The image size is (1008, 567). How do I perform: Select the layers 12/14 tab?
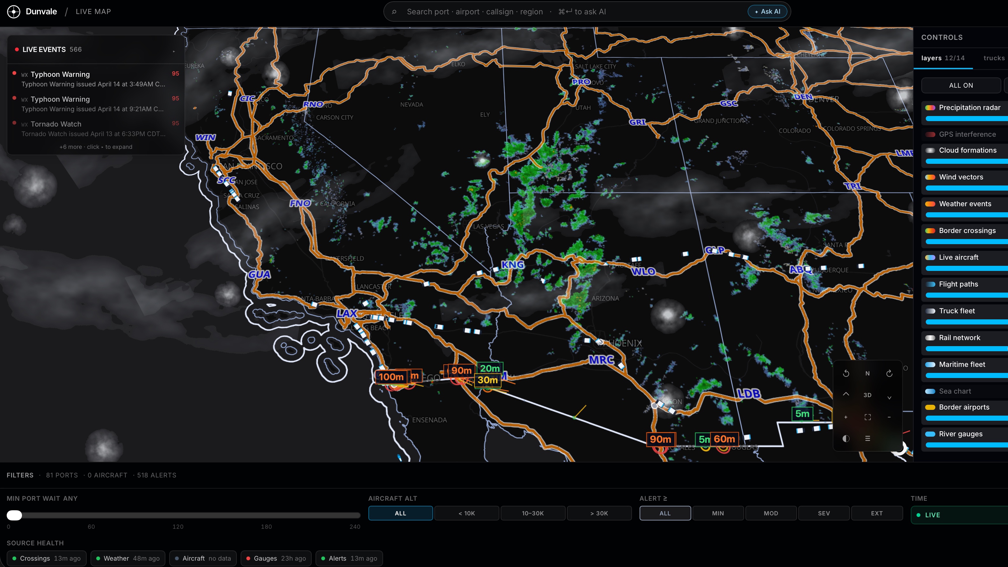pos(943,58)
